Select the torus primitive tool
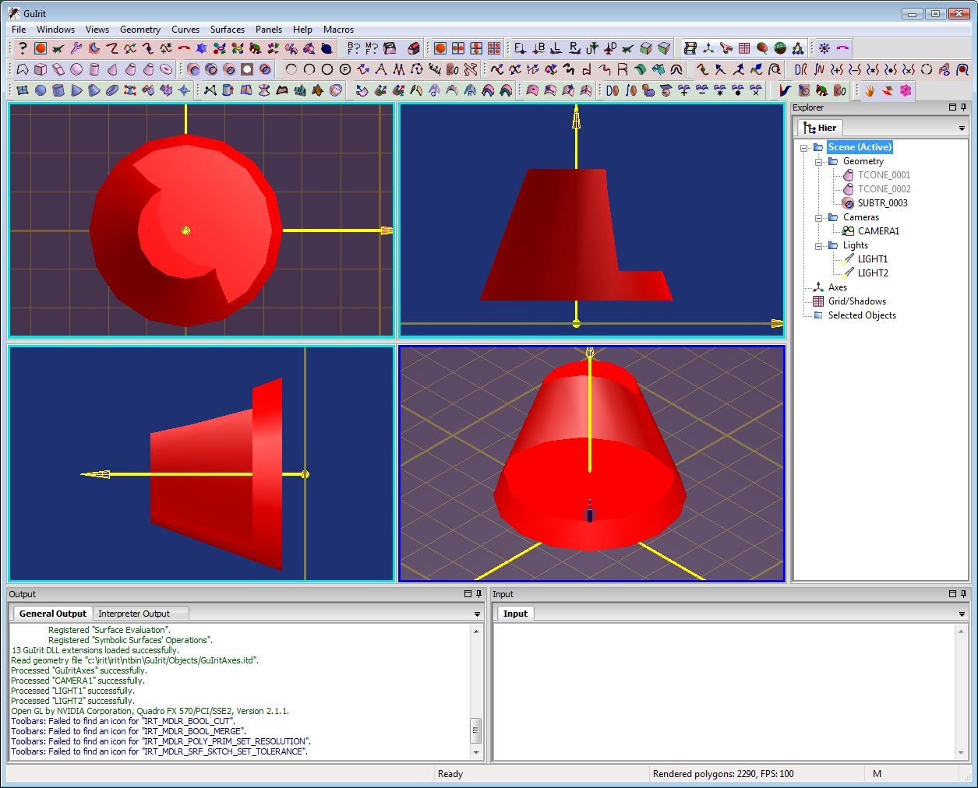This screenshot has height=788, width=978. 166,69
